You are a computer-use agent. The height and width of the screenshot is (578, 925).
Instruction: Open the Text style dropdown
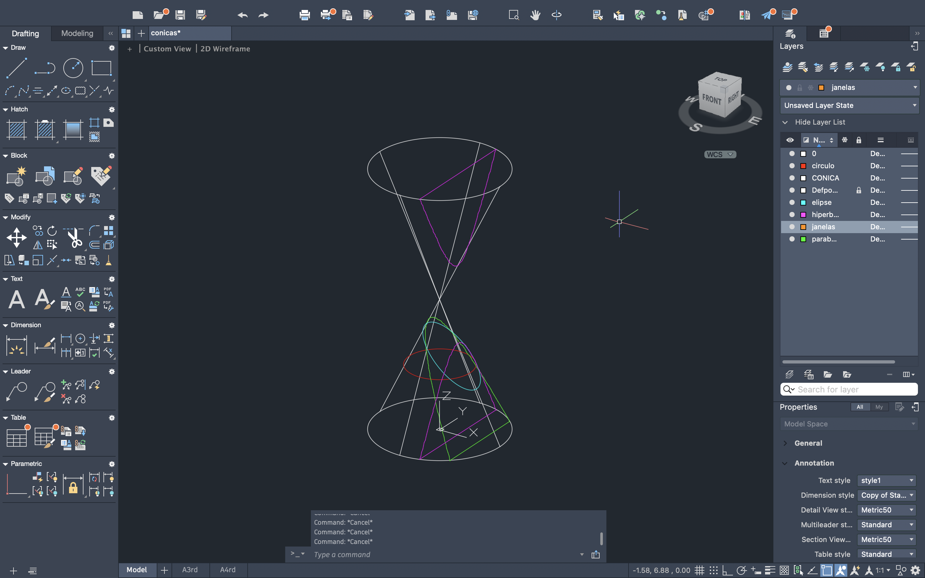click(886, 480)
